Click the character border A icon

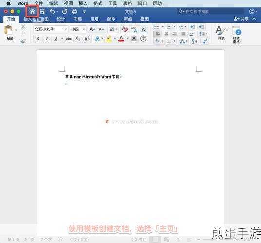[x=143, y=29]
